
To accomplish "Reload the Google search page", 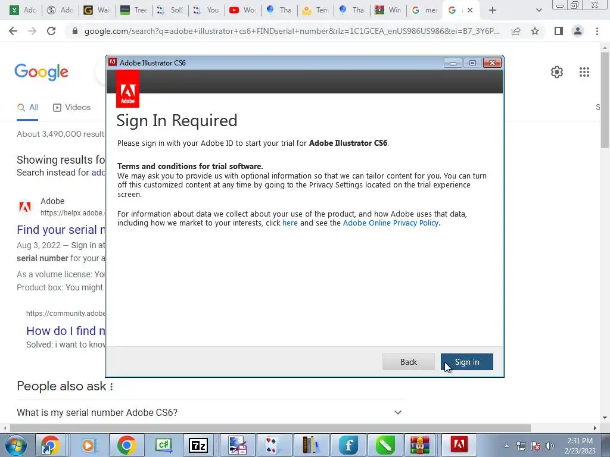I will pyautogui.click(x=51, y=31).
